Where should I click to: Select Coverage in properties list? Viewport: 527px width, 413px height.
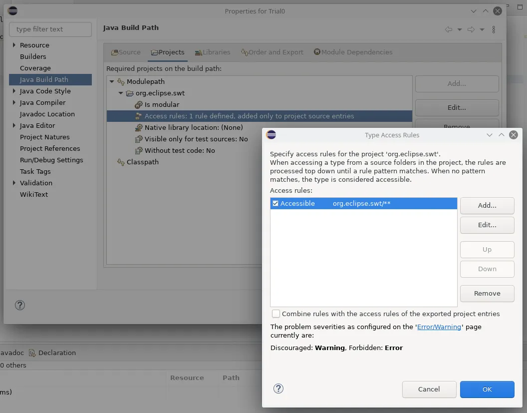[35, 68]
